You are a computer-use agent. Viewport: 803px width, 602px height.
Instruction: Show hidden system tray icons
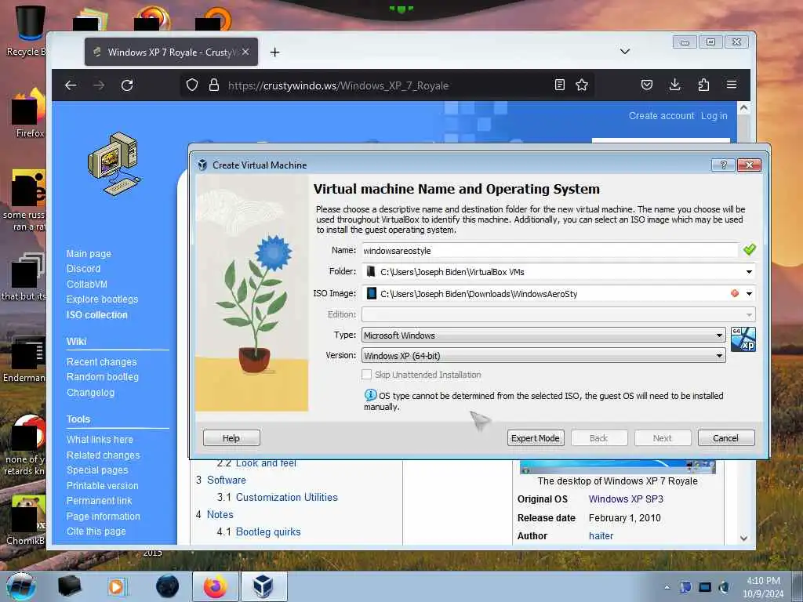667,587
